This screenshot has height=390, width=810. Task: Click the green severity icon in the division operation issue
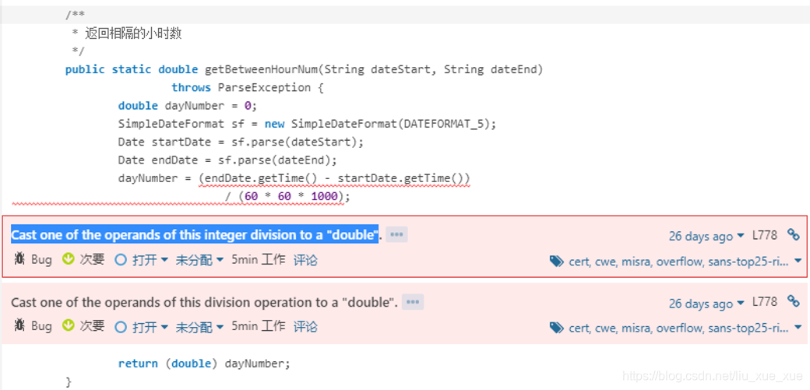(69, 326)
